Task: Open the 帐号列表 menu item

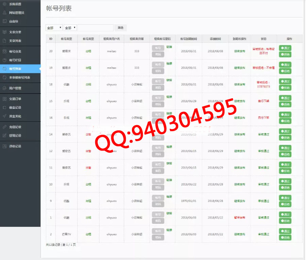Action: coord(20,69)
